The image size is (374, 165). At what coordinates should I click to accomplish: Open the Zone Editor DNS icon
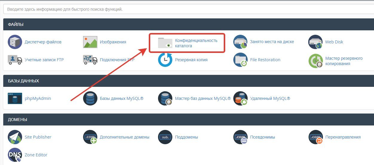click(15, 155)
